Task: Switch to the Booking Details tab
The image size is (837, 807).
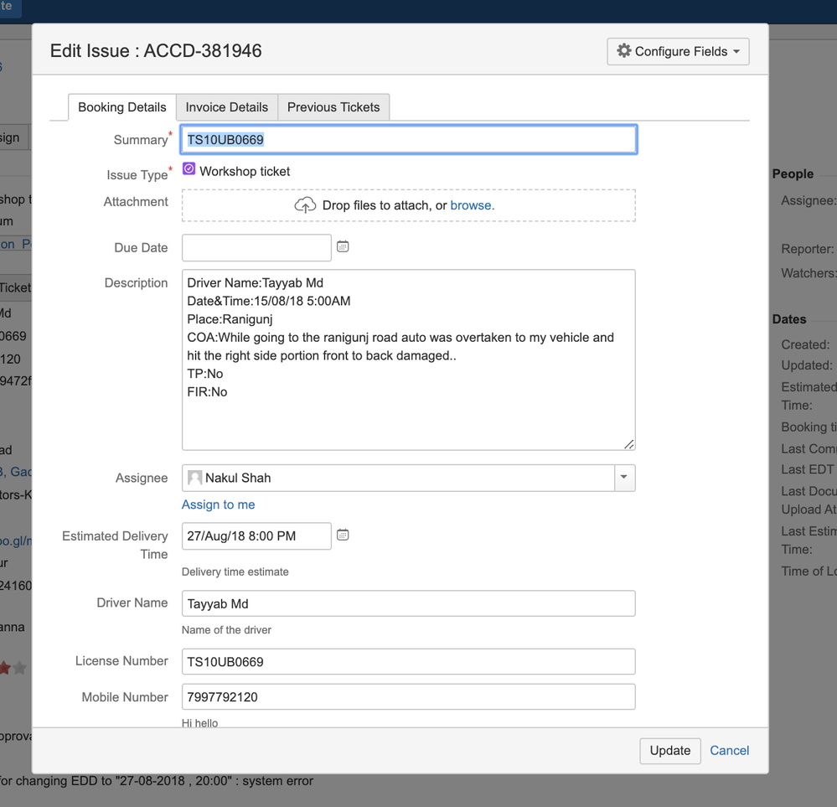Action: (x=121, y=107)
